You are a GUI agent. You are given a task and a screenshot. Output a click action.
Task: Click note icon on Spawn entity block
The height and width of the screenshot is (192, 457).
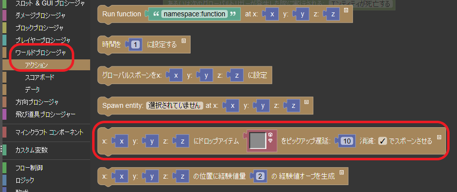click(306, 102)
